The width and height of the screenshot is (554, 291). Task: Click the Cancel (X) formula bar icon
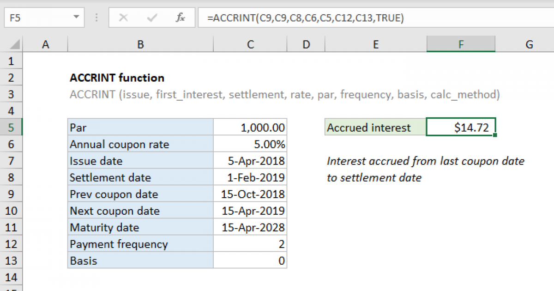tap(123, 18)
